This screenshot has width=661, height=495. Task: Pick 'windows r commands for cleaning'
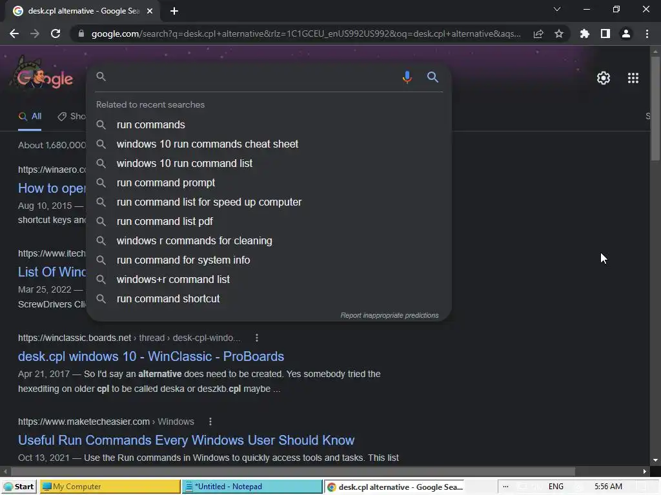(269, 241)
